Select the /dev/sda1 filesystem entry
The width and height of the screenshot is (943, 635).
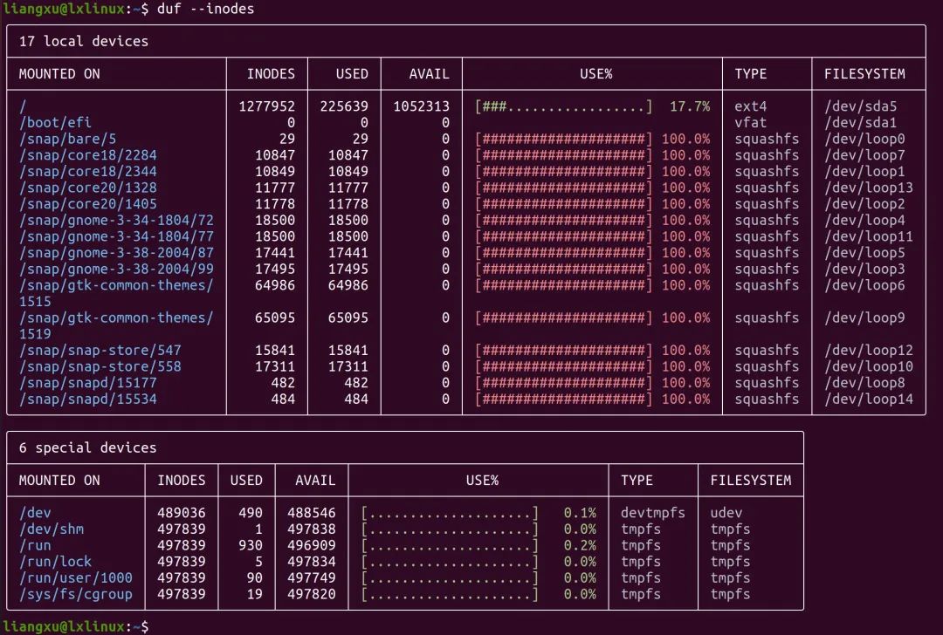tap(861, 123)
